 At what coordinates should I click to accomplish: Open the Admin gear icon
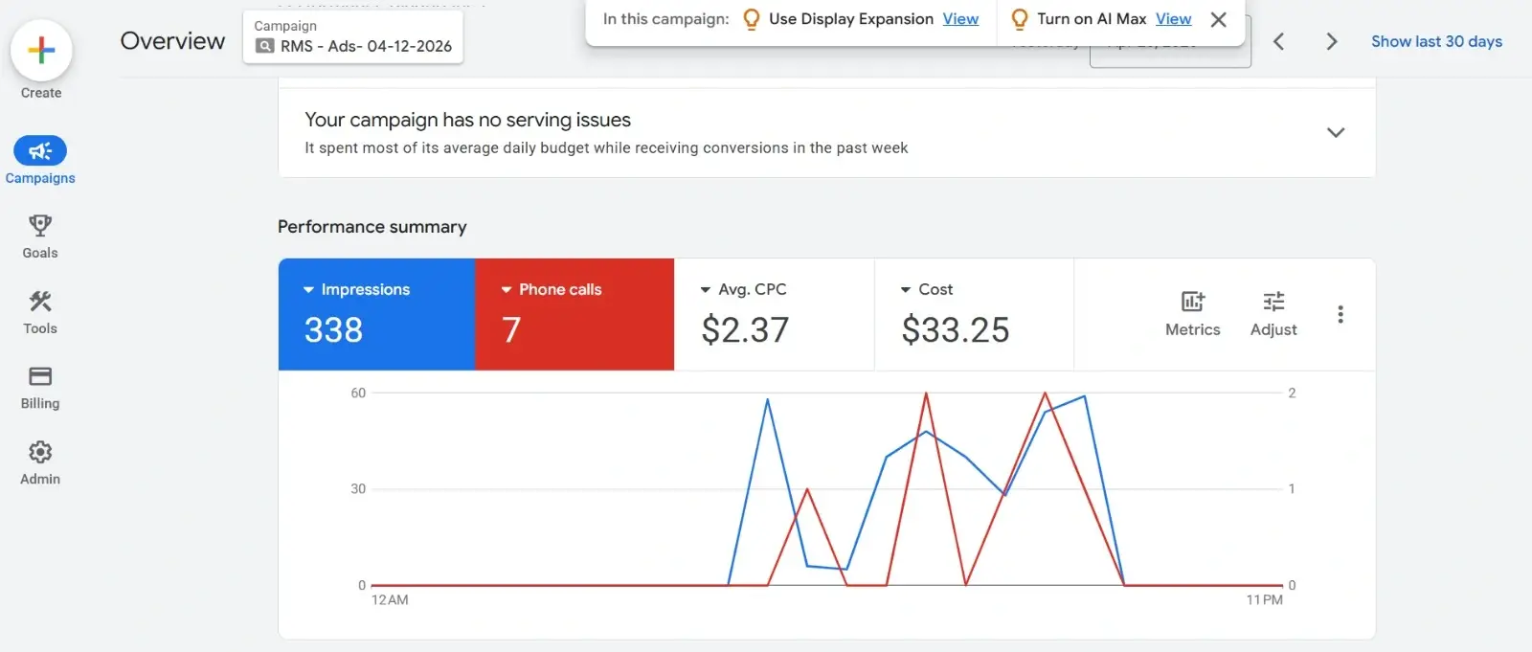click(40, 452)
